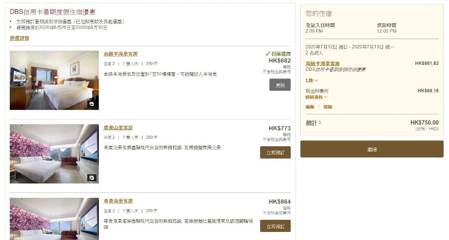The width and height of the screenshot is (449, 240).
Task: Open photo gallery icon on 尊貴山景客房 image
Action: click(x=92, y=178)
